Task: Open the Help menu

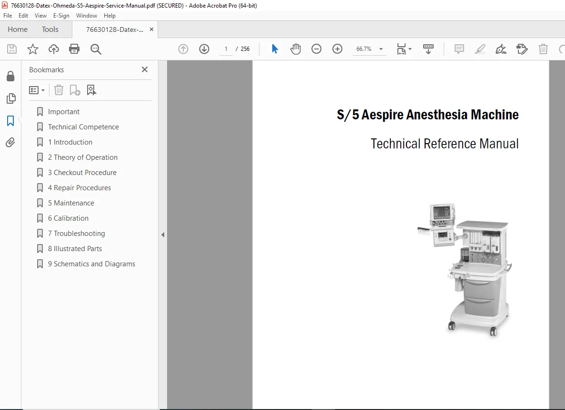Action: 109,16
